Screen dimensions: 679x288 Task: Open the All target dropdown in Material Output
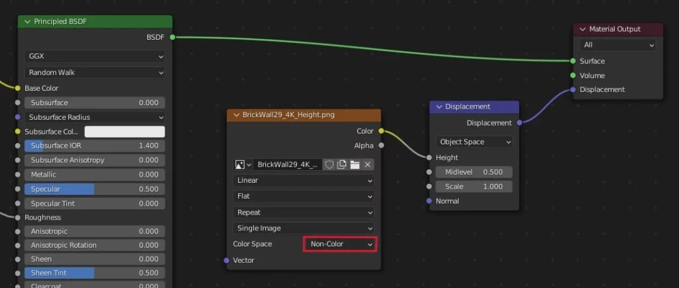coord(617,45)
